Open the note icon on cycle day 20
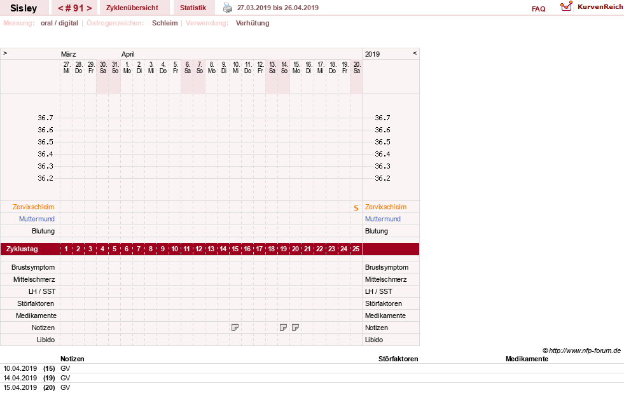 coord(295,328)
